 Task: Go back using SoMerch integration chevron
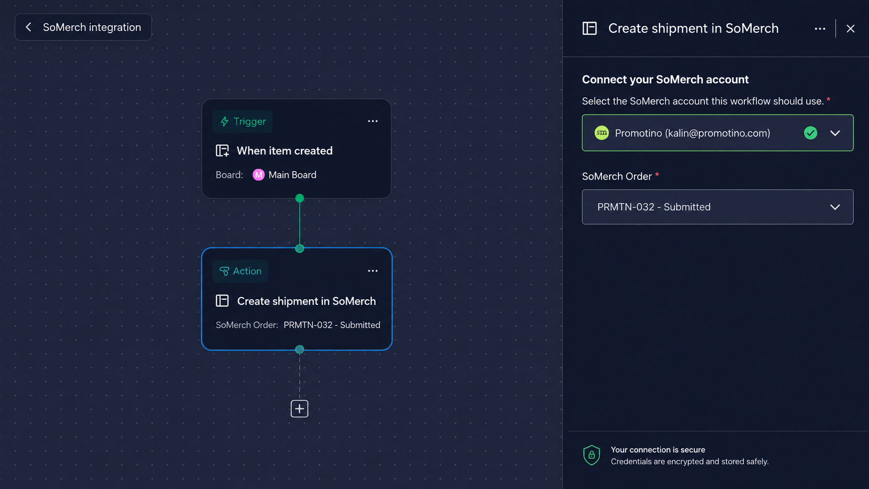tap(29, 27)
